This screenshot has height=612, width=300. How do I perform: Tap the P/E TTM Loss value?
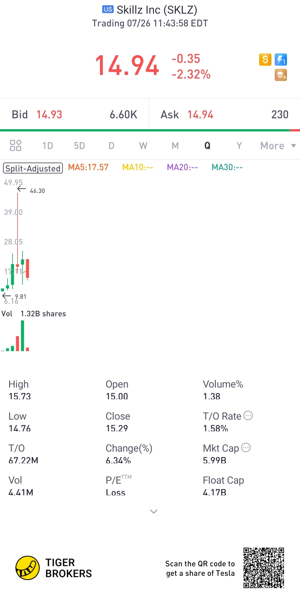point(116,492)
